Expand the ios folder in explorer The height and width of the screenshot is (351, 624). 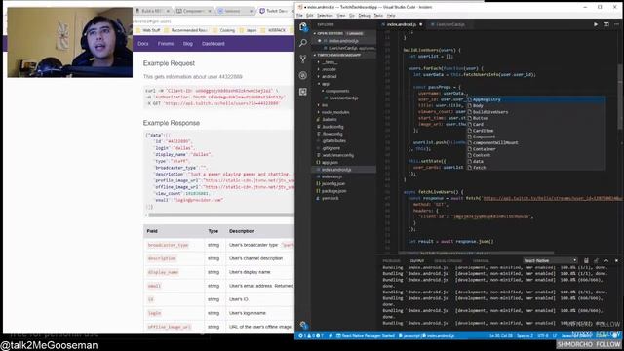click(x=343, y=105)
